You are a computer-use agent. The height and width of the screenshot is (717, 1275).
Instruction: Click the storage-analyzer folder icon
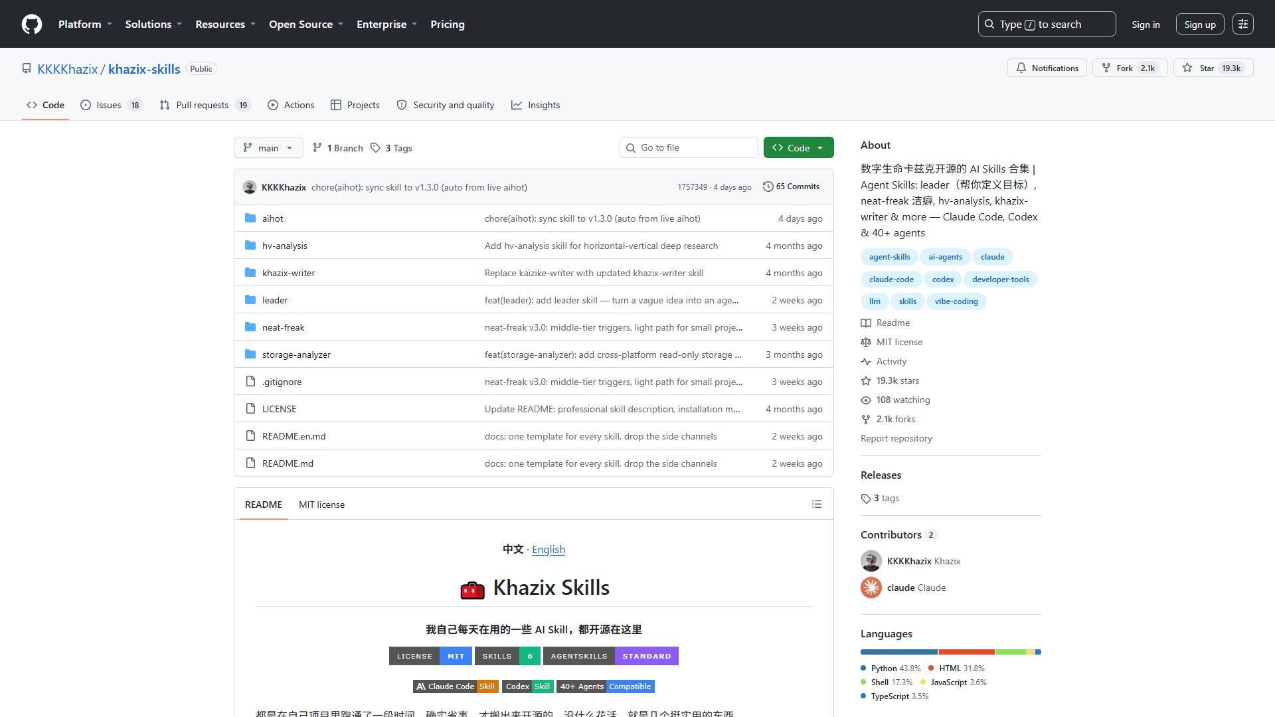[x=250, y=355]
